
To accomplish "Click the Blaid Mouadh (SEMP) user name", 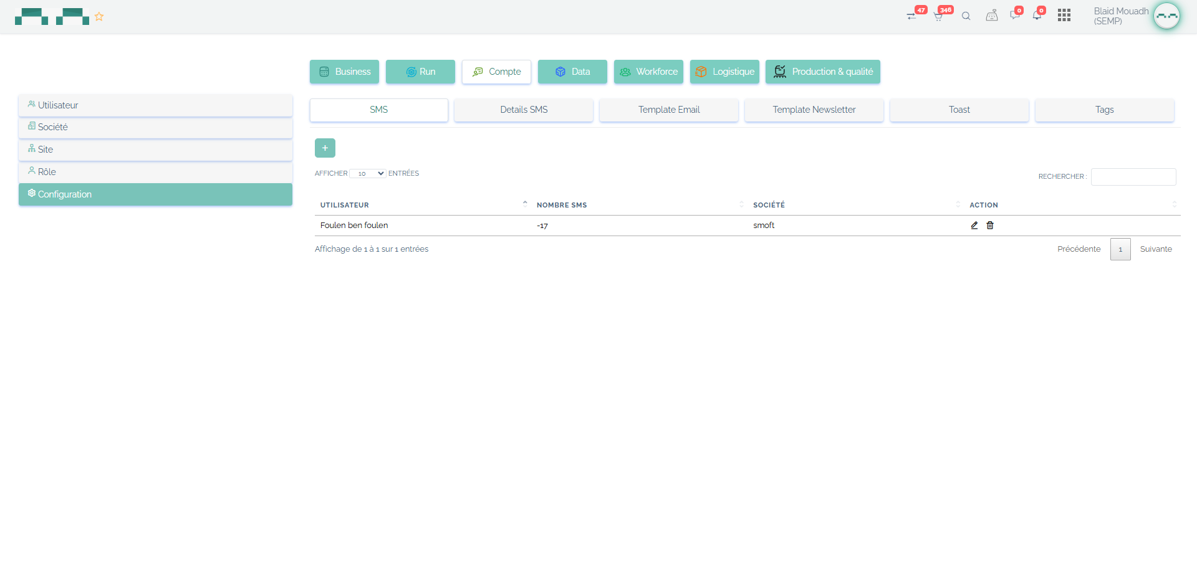I will click(x=1121, y=16).
